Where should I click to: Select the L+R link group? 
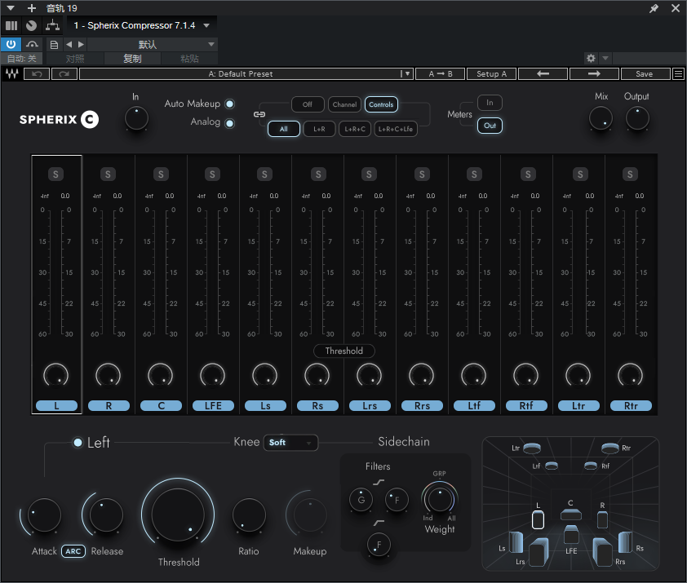[x=319, y=129]
